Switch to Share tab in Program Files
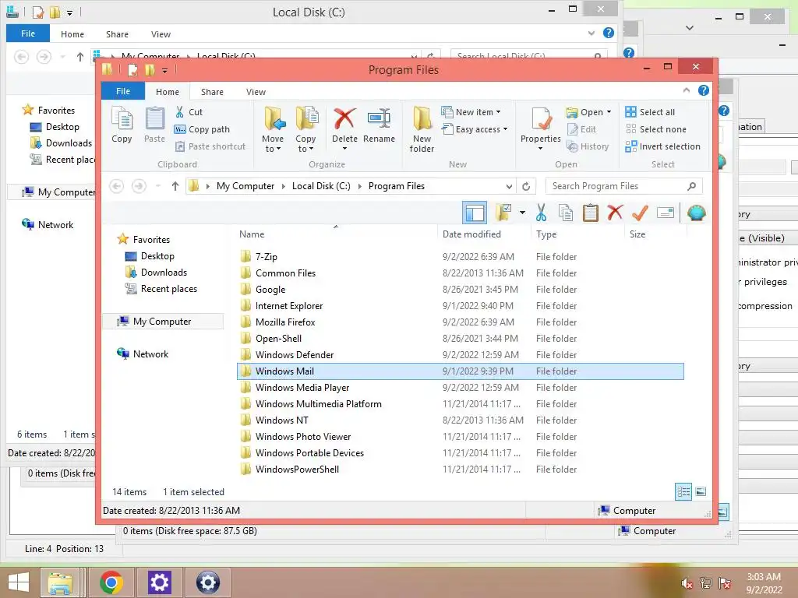 212,92
